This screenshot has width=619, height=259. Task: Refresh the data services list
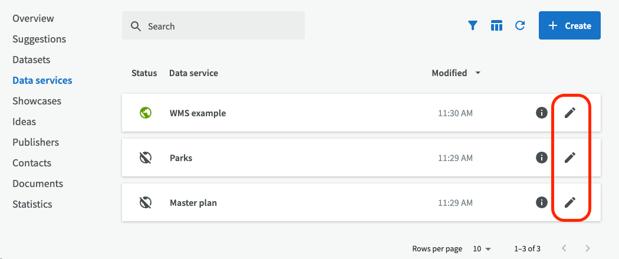(520, 25)
